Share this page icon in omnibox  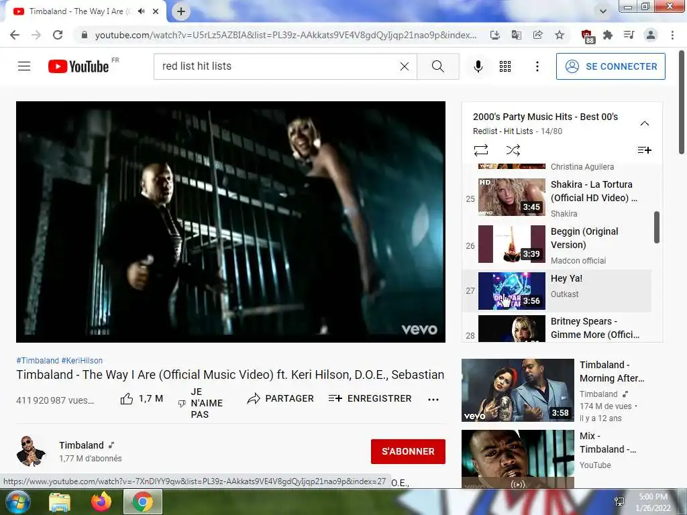[538, 35]
